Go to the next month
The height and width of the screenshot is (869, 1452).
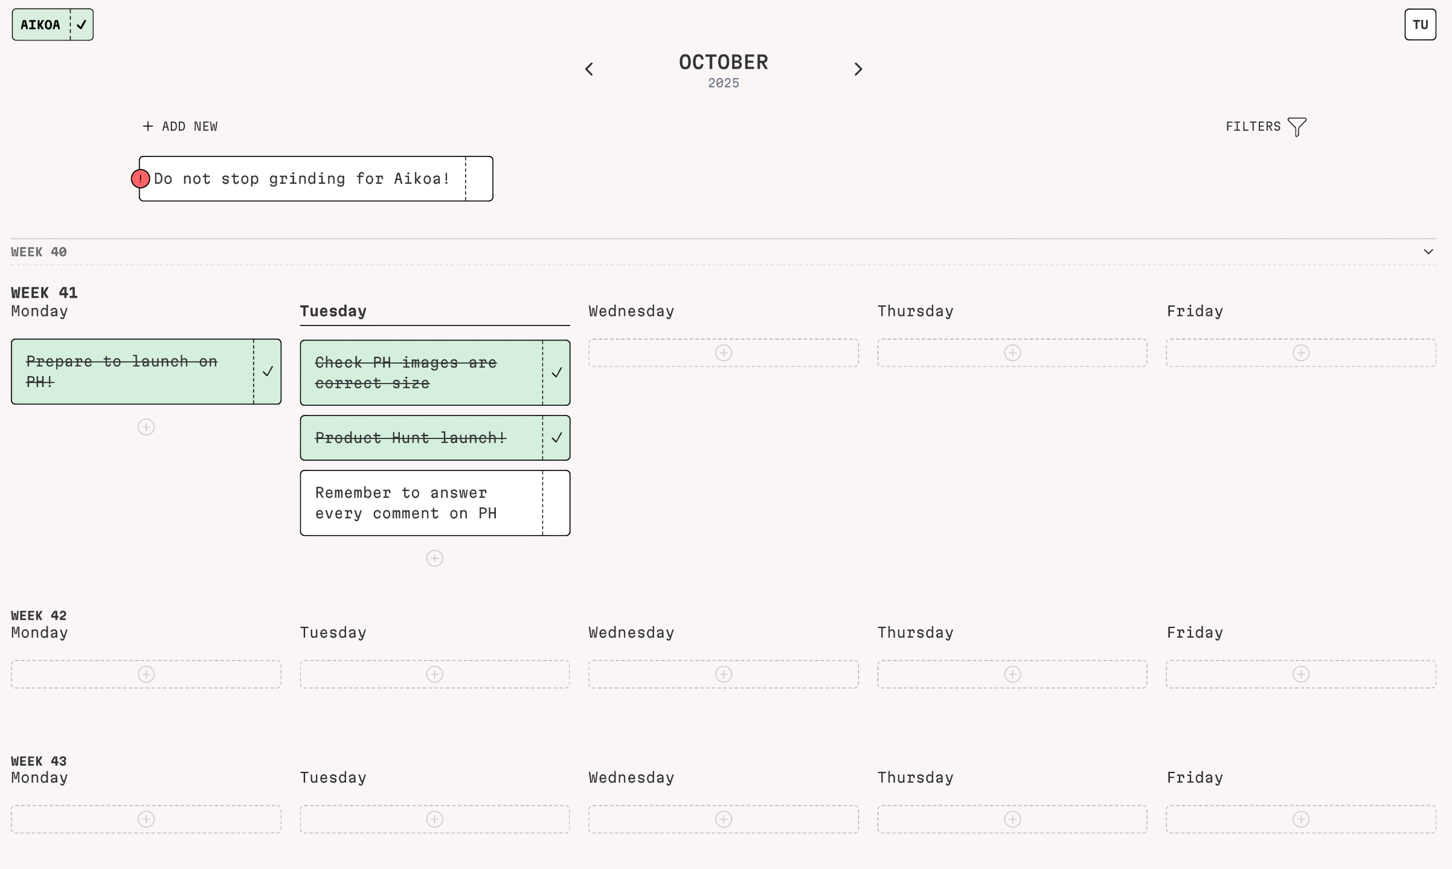tap(858, 69)
